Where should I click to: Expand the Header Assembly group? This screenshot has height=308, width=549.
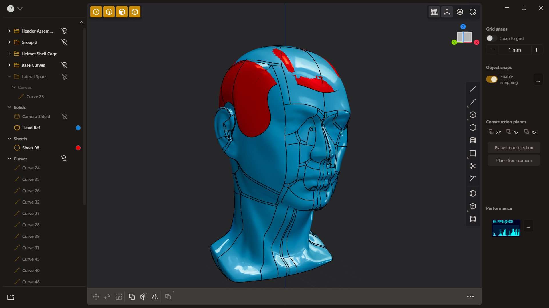pyautogui.click(x=9, y=31)
